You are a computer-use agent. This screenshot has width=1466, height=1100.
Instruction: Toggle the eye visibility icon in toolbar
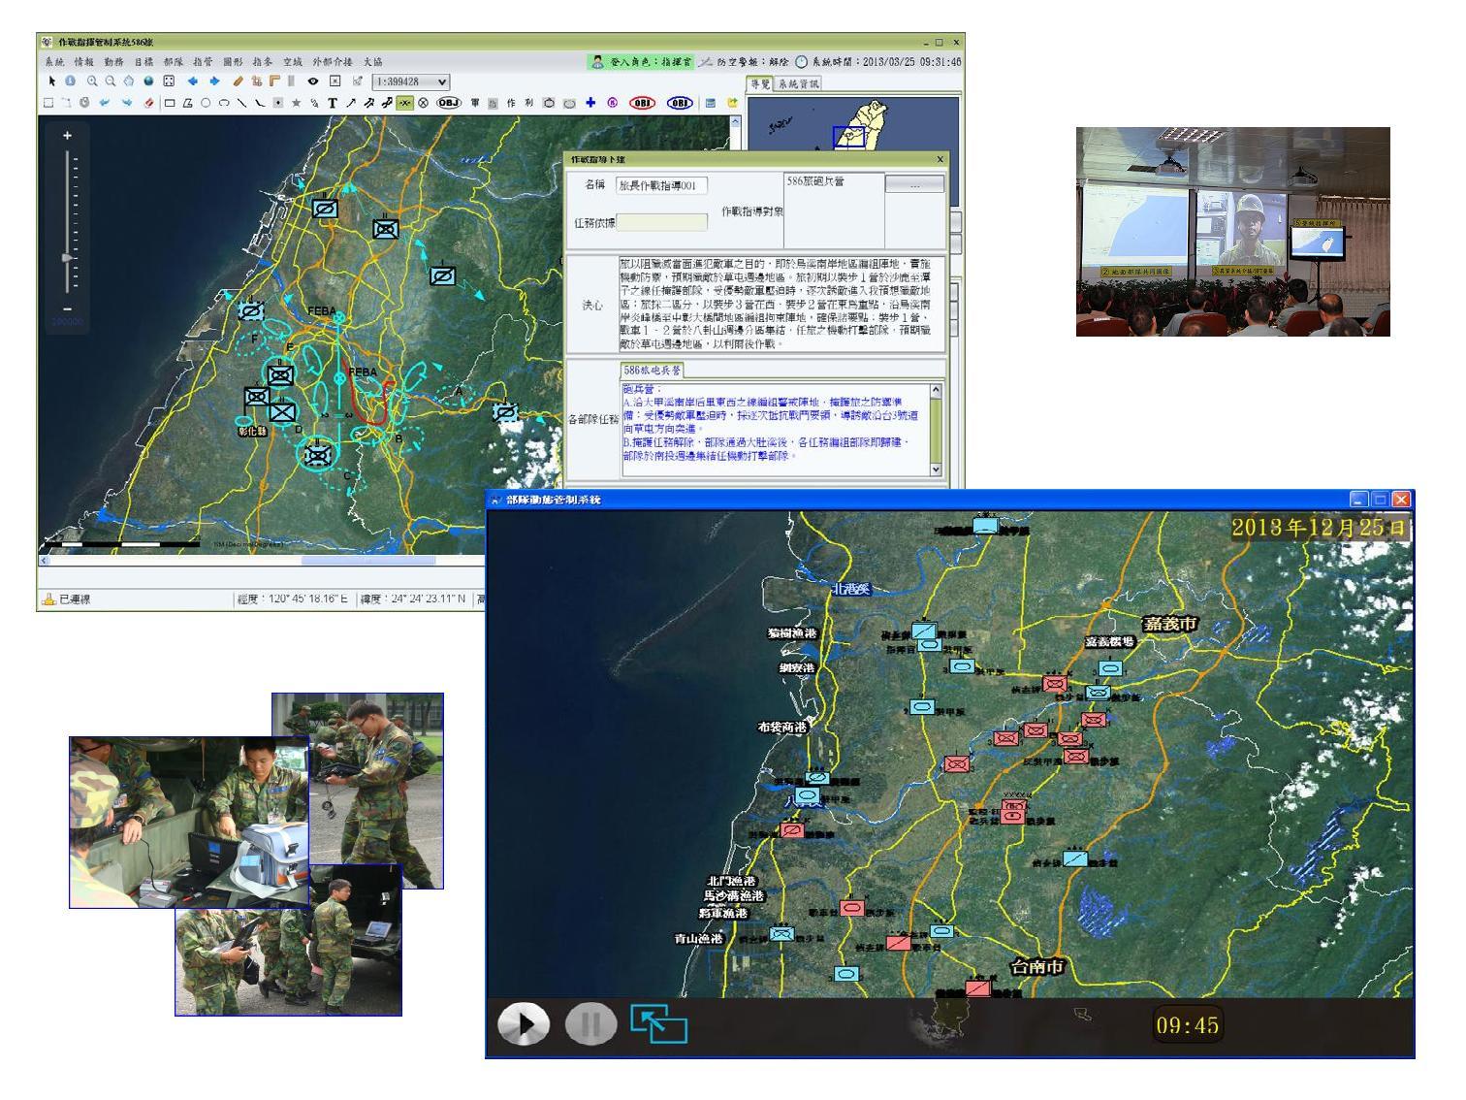[313, 81]
